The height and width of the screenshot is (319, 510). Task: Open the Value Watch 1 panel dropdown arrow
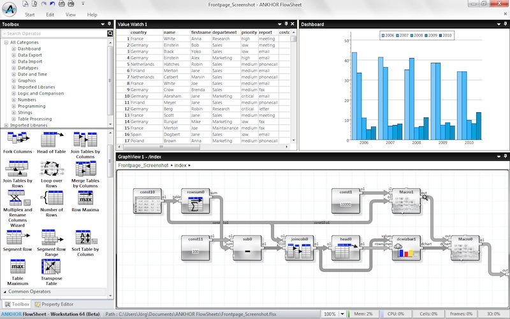click(x=279, y=24)
